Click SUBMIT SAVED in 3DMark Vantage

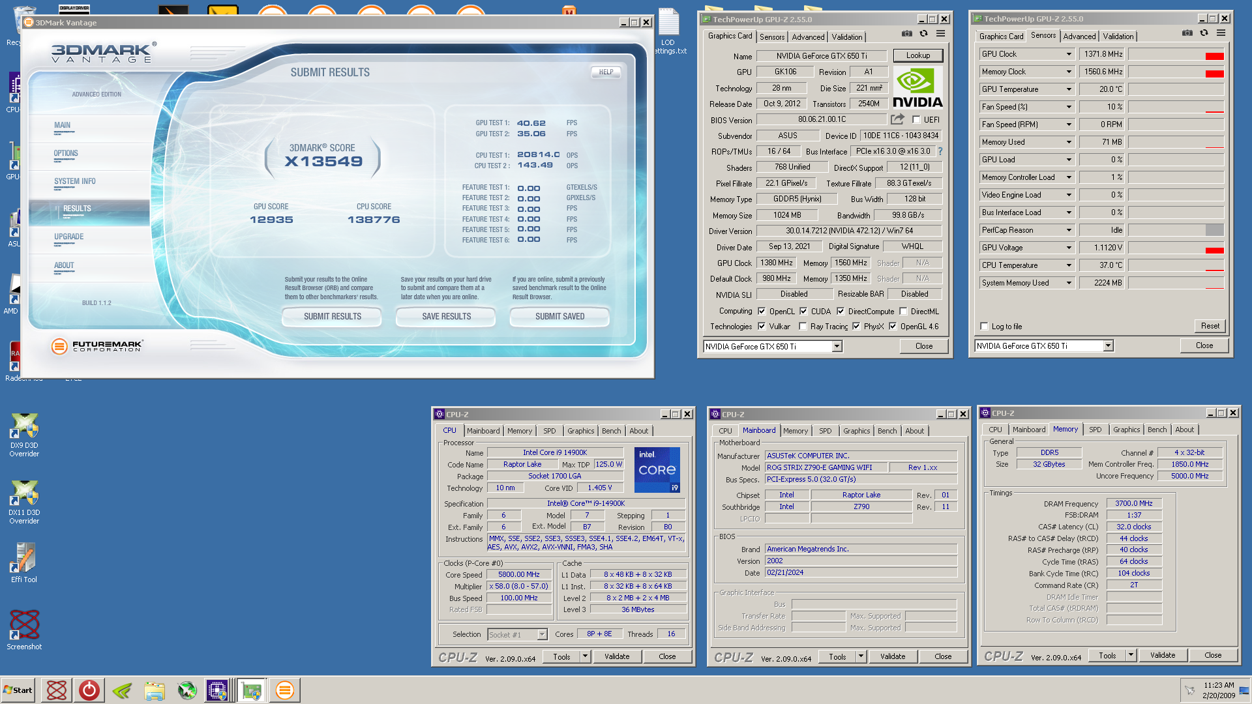tap(559, 316)
